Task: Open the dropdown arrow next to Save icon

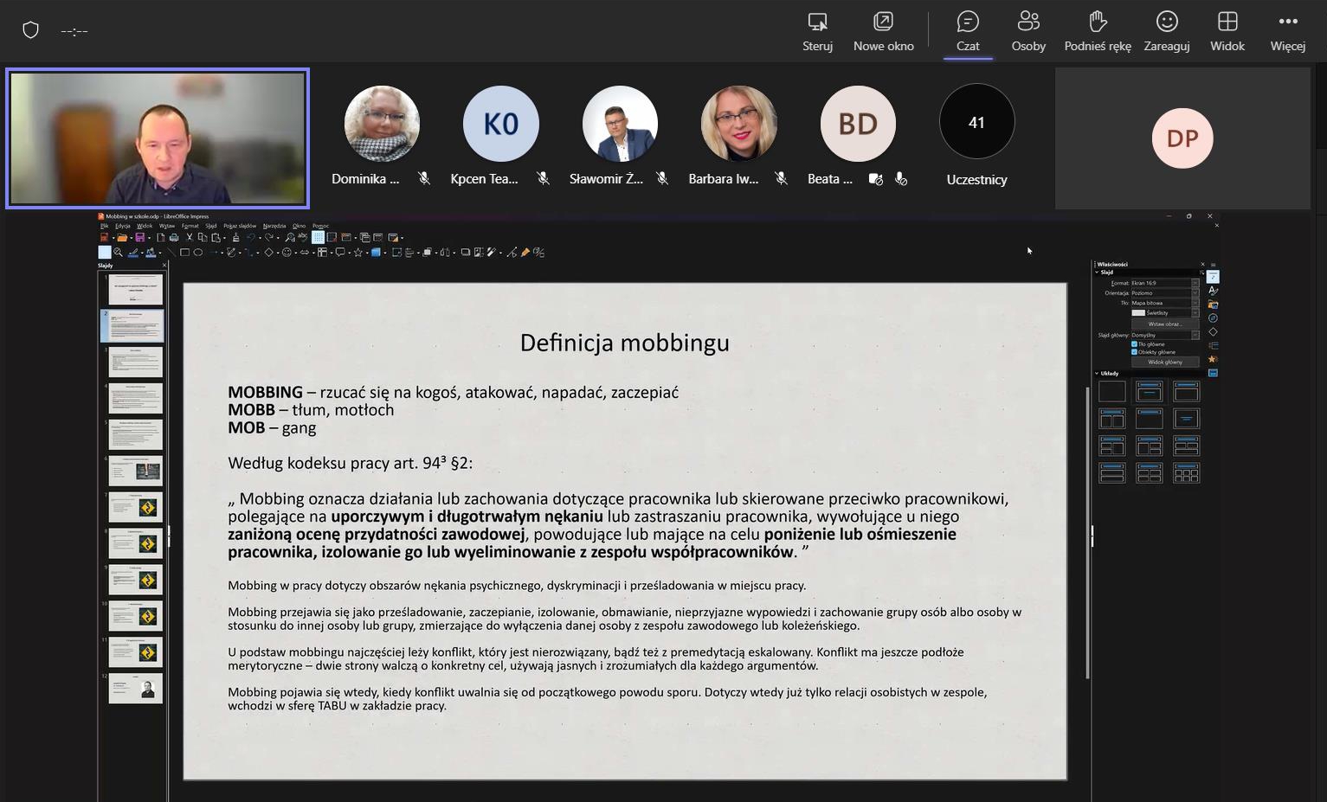Action: coord(149,238)
